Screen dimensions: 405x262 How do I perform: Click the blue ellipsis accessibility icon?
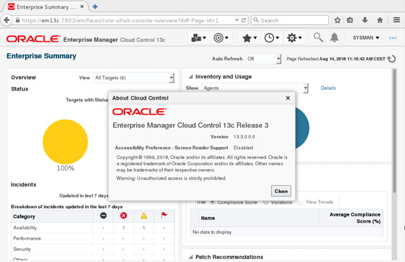[393, 38]
